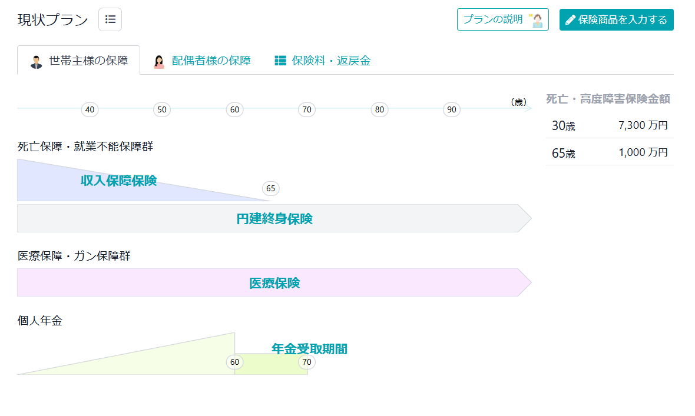This screenshot has width=695, height=416.
Task: Click the プランの説明 button
Action: coord(502,19)
